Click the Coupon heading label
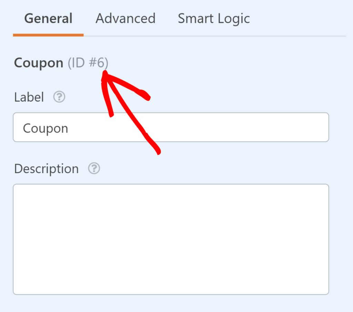Screen dimensions: 353x312 [39, 62]
